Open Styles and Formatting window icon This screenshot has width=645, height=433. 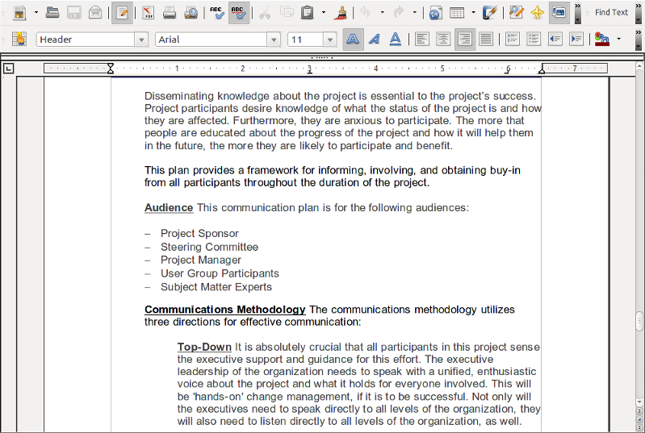click(x=19, y=40)
